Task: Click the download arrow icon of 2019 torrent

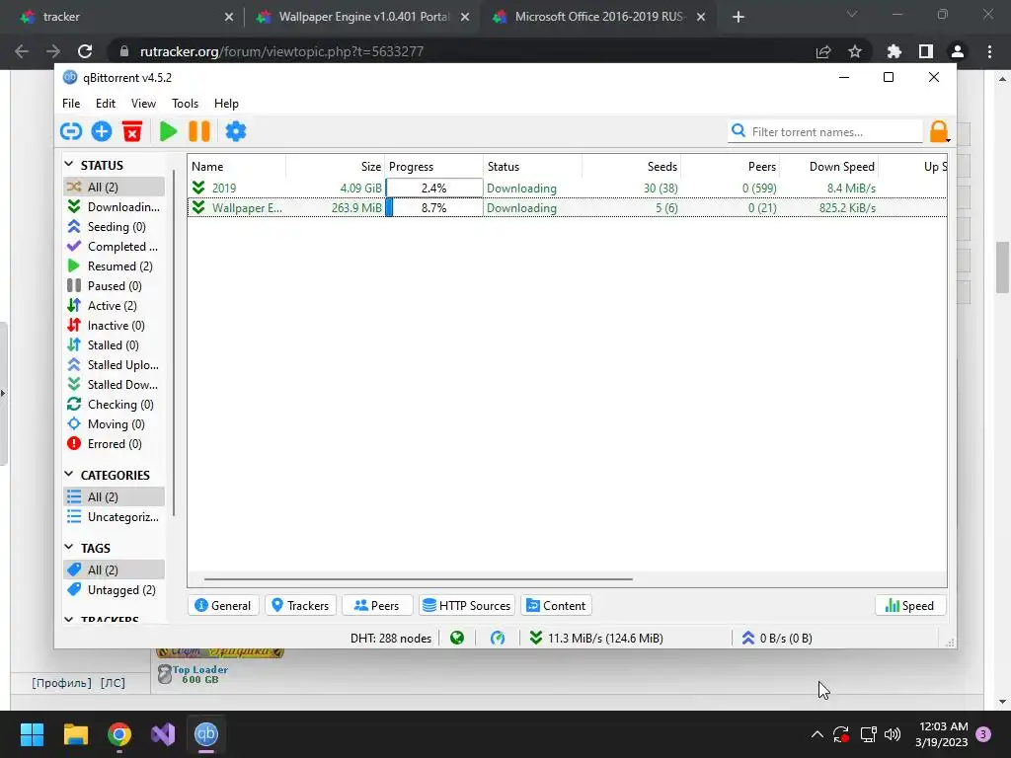Action: pos(198,188)
